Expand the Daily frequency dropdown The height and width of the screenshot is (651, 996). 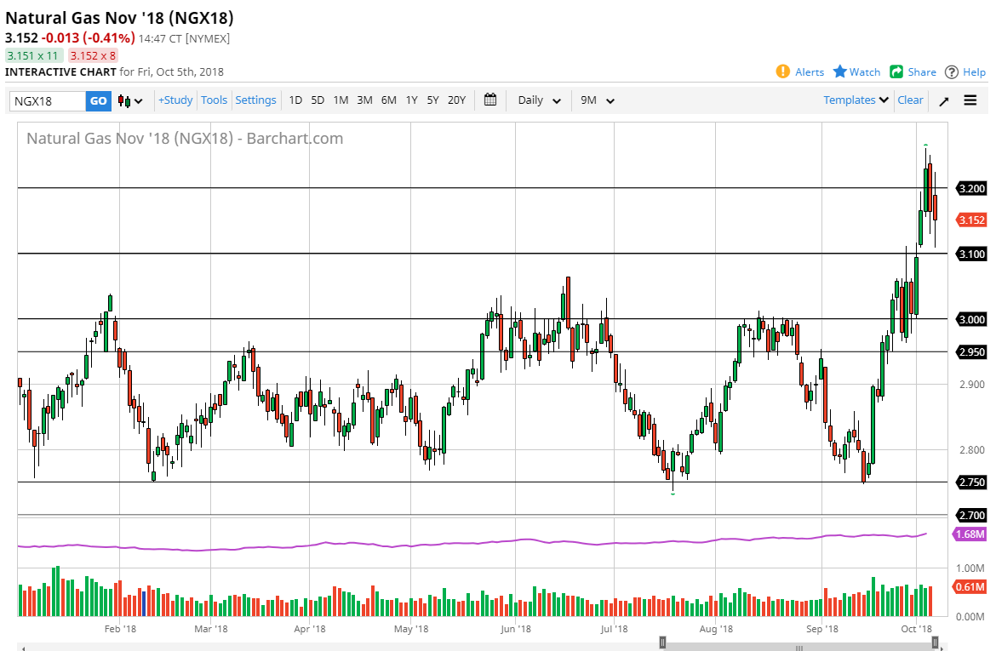[539, 100]
